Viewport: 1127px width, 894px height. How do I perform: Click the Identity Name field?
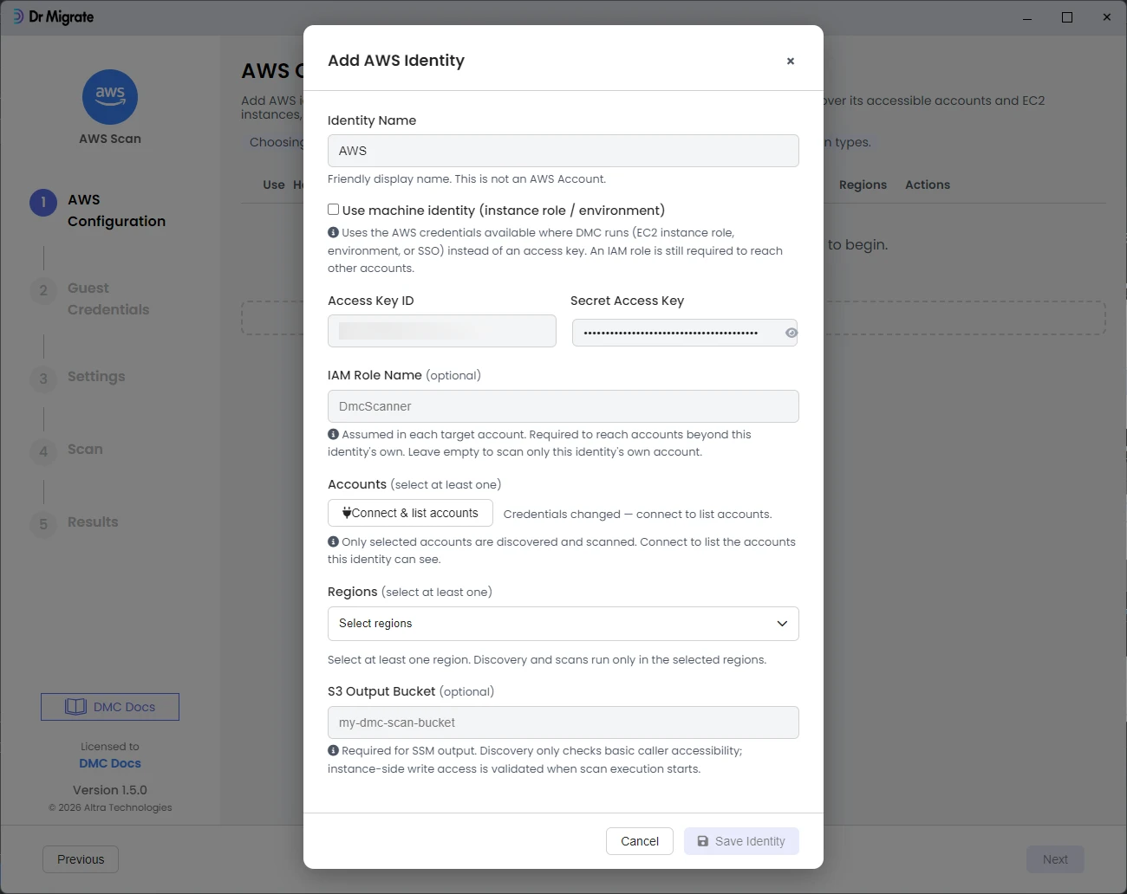(x=563, y=151)
